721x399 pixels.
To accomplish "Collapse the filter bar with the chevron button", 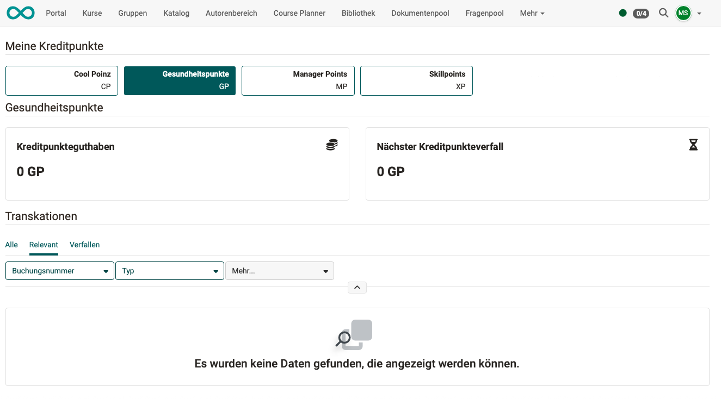I will (x=357, y=287).
